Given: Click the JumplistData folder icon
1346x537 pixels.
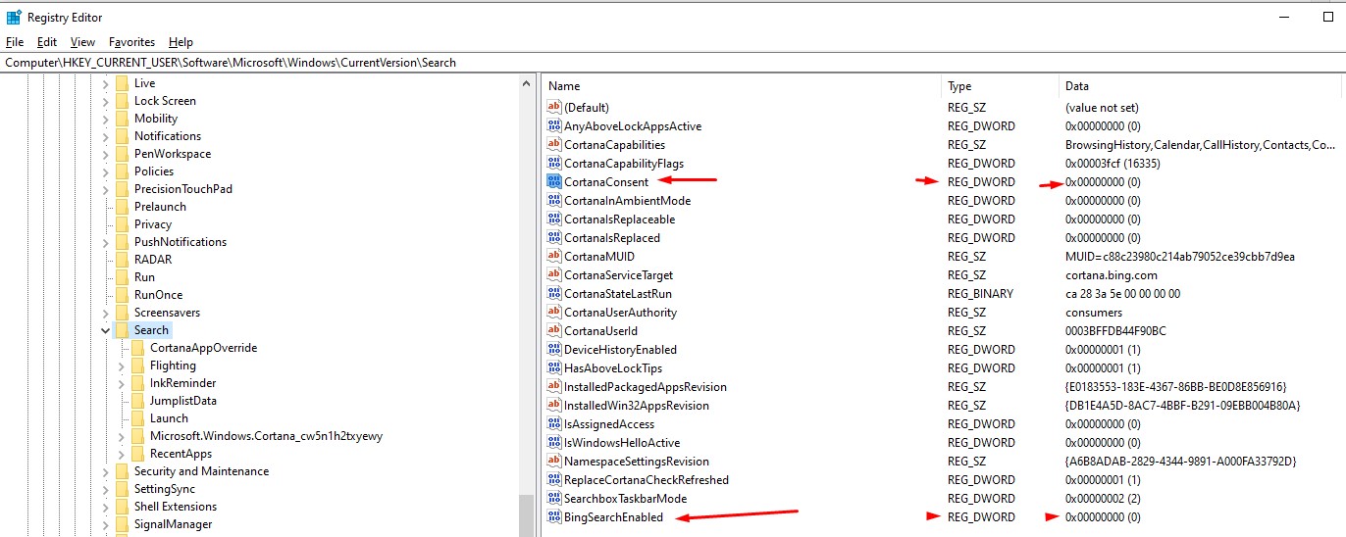Looking at the screenshot, I should tap(137, 401).
